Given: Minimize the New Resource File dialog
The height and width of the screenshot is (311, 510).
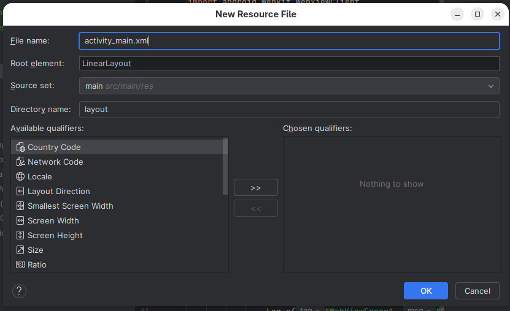Looking at the screenshot, I should coord(457,14).
